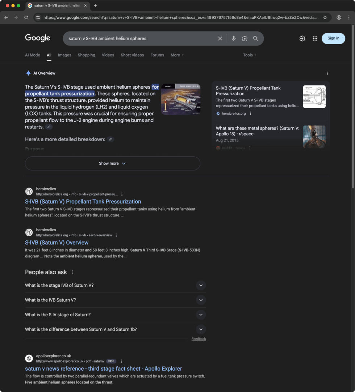Open the Google apps grid
The image size is (355, 392).
315,38
